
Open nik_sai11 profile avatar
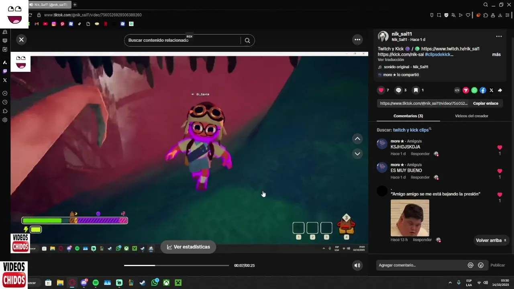coord(383,37)
